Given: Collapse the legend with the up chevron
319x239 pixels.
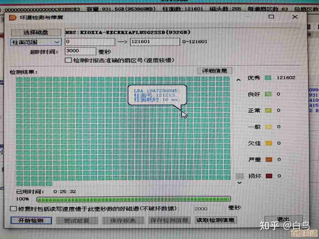Looking at the screenshot, I should [x=239, y=79].
